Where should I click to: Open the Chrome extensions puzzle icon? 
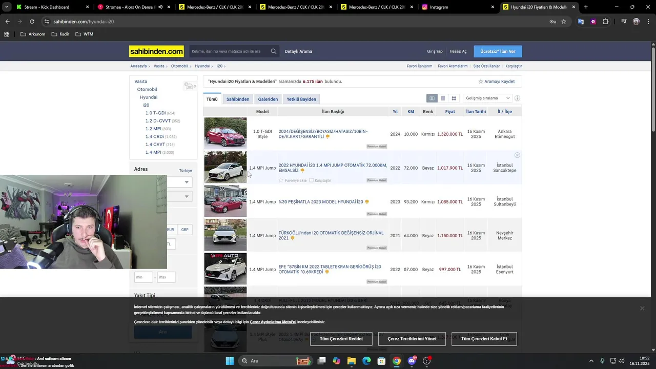[x=606, y=22]
